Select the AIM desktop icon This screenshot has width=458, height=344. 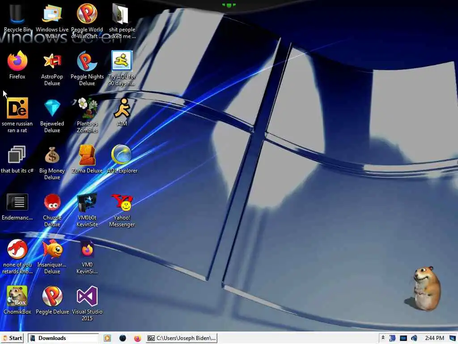coord(122,112)
